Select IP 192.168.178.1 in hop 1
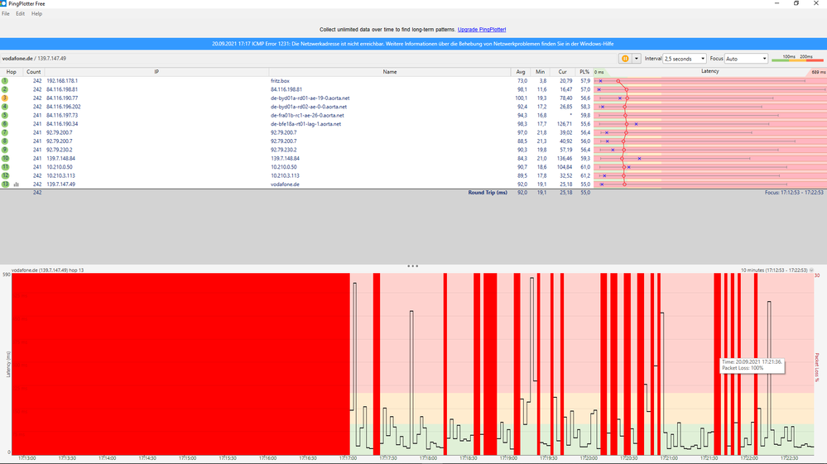The width and height of the screenshot is (827, 464). [62, 81]
